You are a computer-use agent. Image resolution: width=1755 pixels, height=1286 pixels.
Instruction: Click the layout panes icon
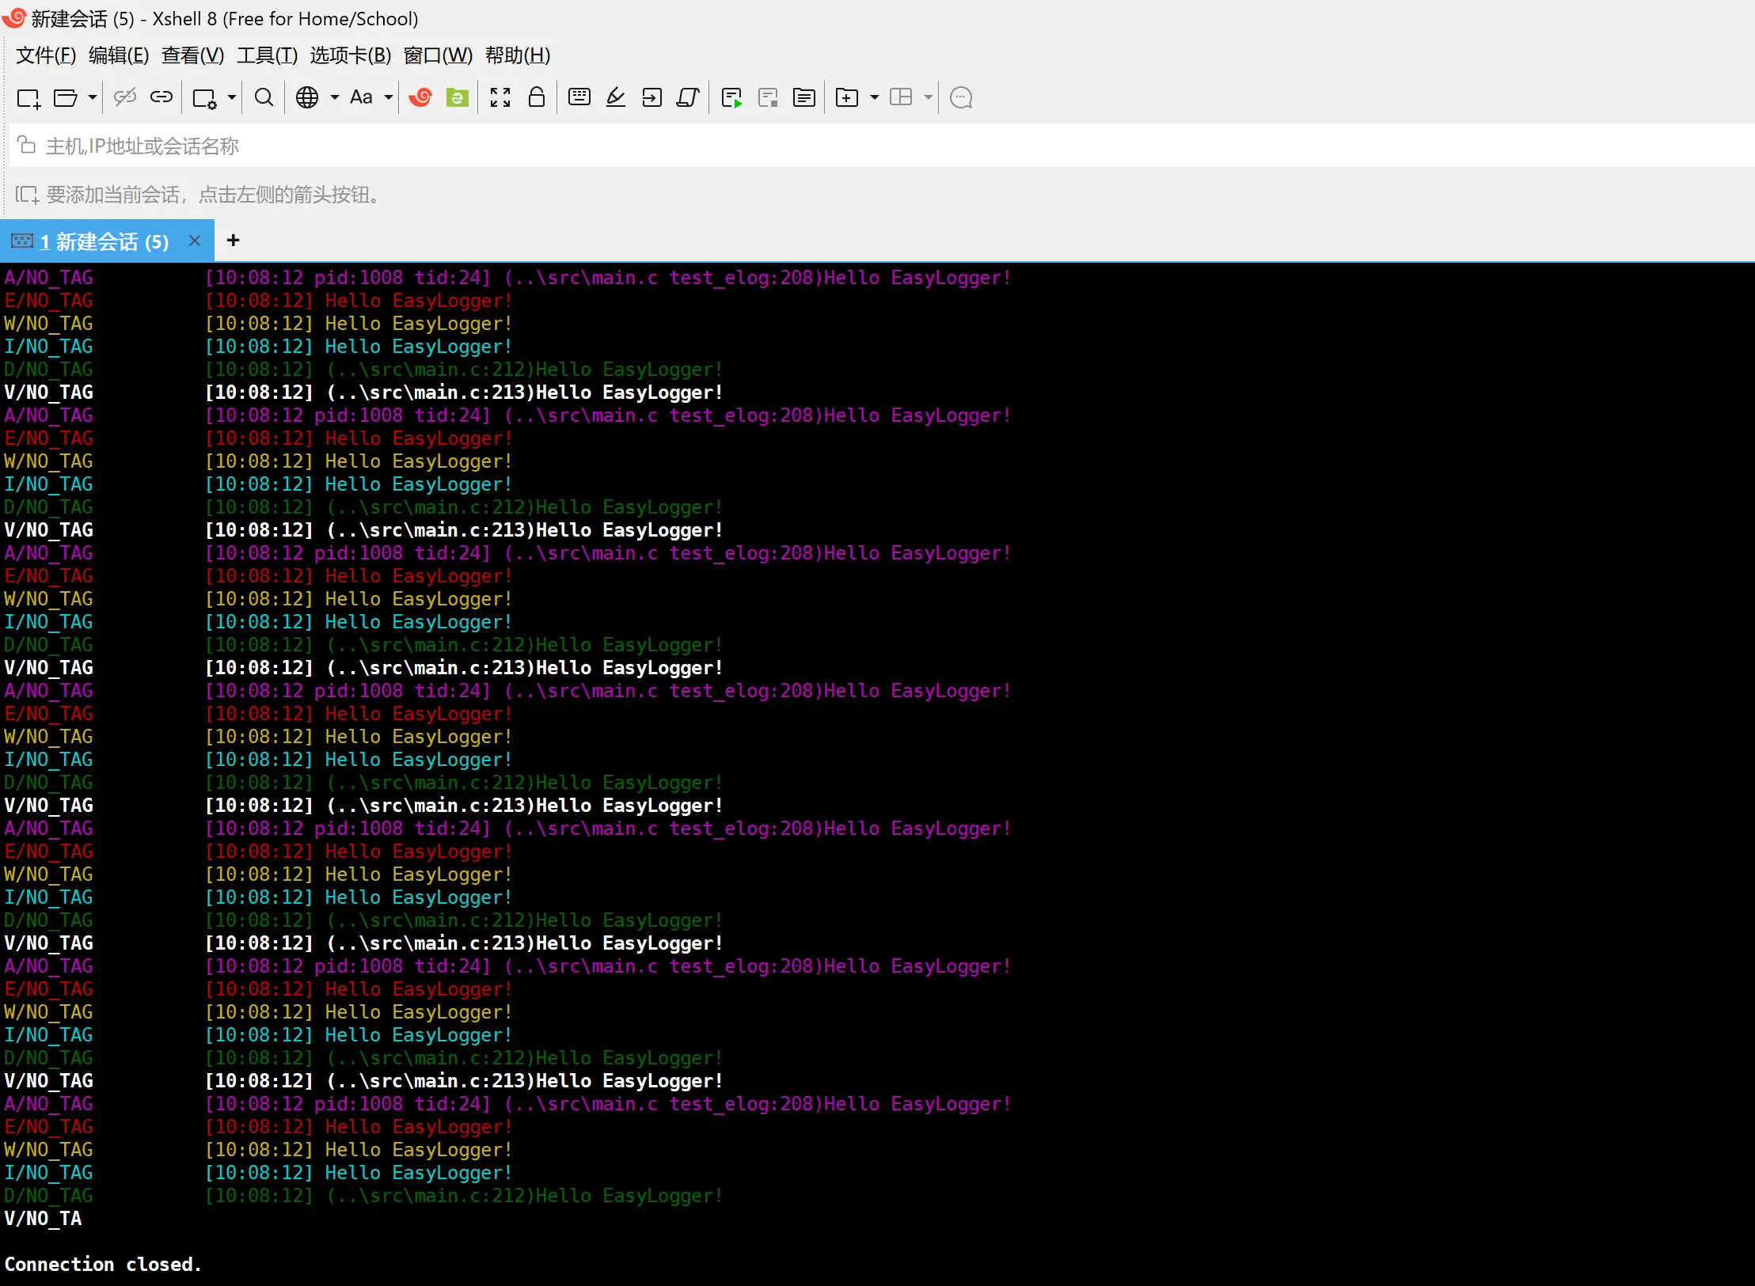pos(901,97)
